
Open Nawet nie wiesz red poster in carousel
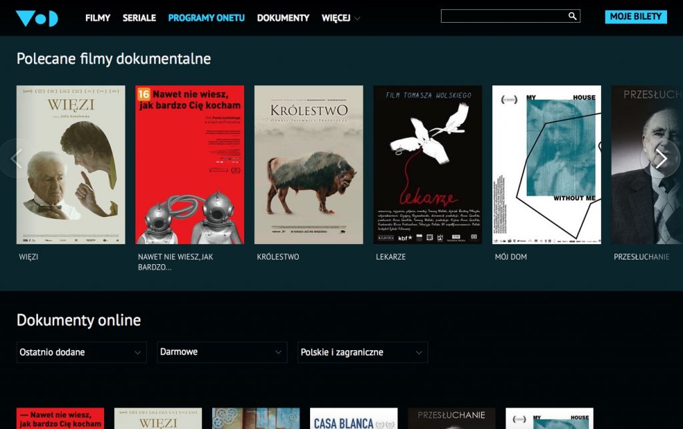click(190, 165)
